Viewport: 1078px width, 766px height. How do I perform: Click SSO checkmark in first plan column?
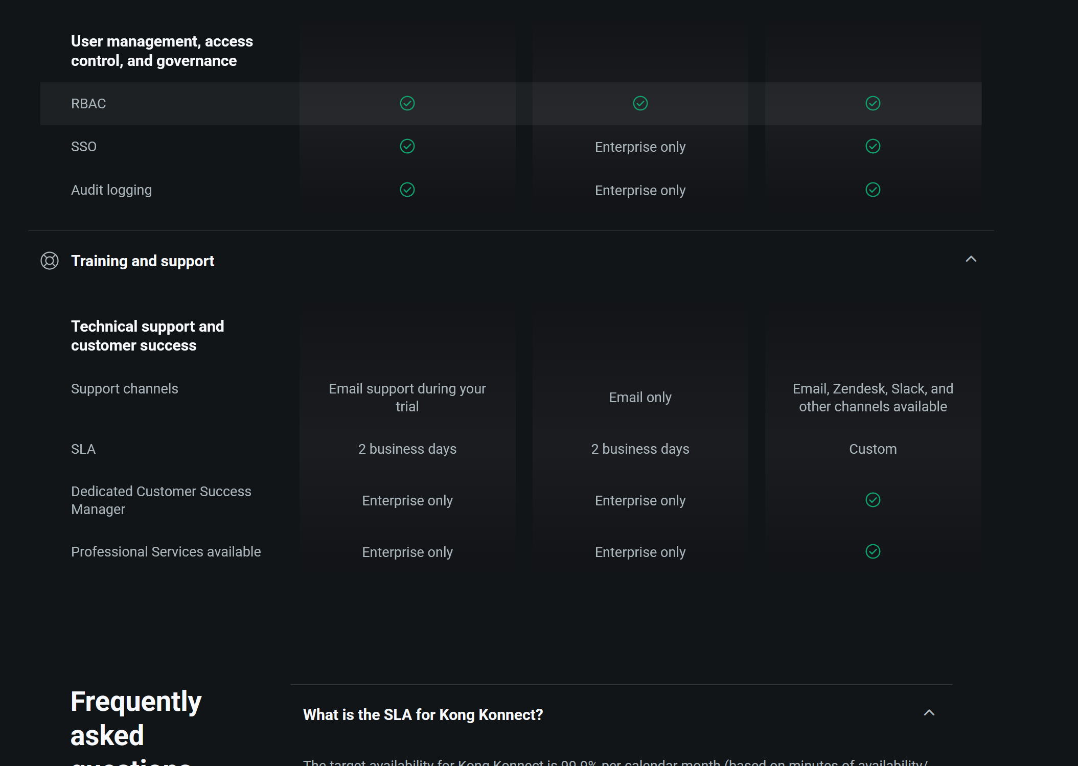(407, 146)
